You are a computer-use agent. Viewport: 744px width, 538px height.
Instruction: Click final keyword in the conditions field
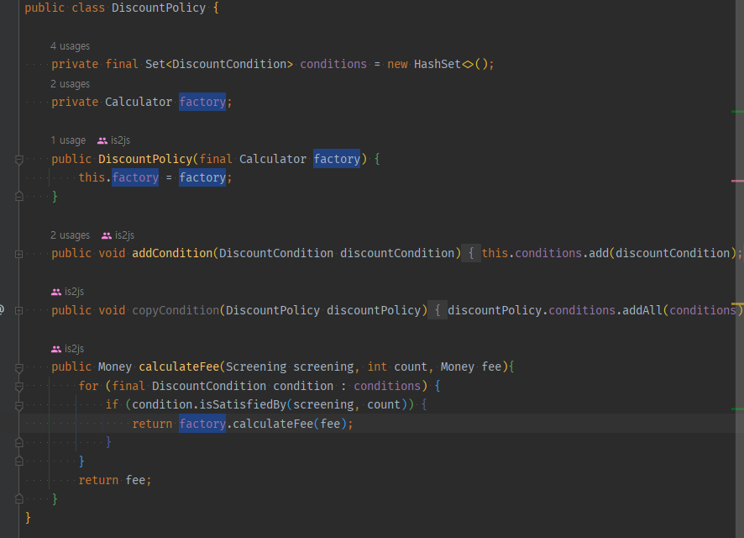(122, 64)
